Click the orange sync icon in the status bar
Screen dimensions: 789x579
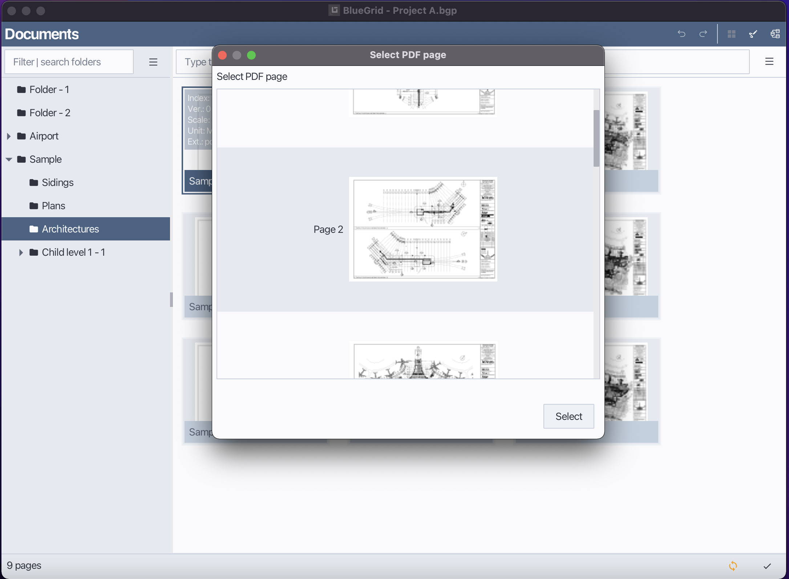[733, 566]
